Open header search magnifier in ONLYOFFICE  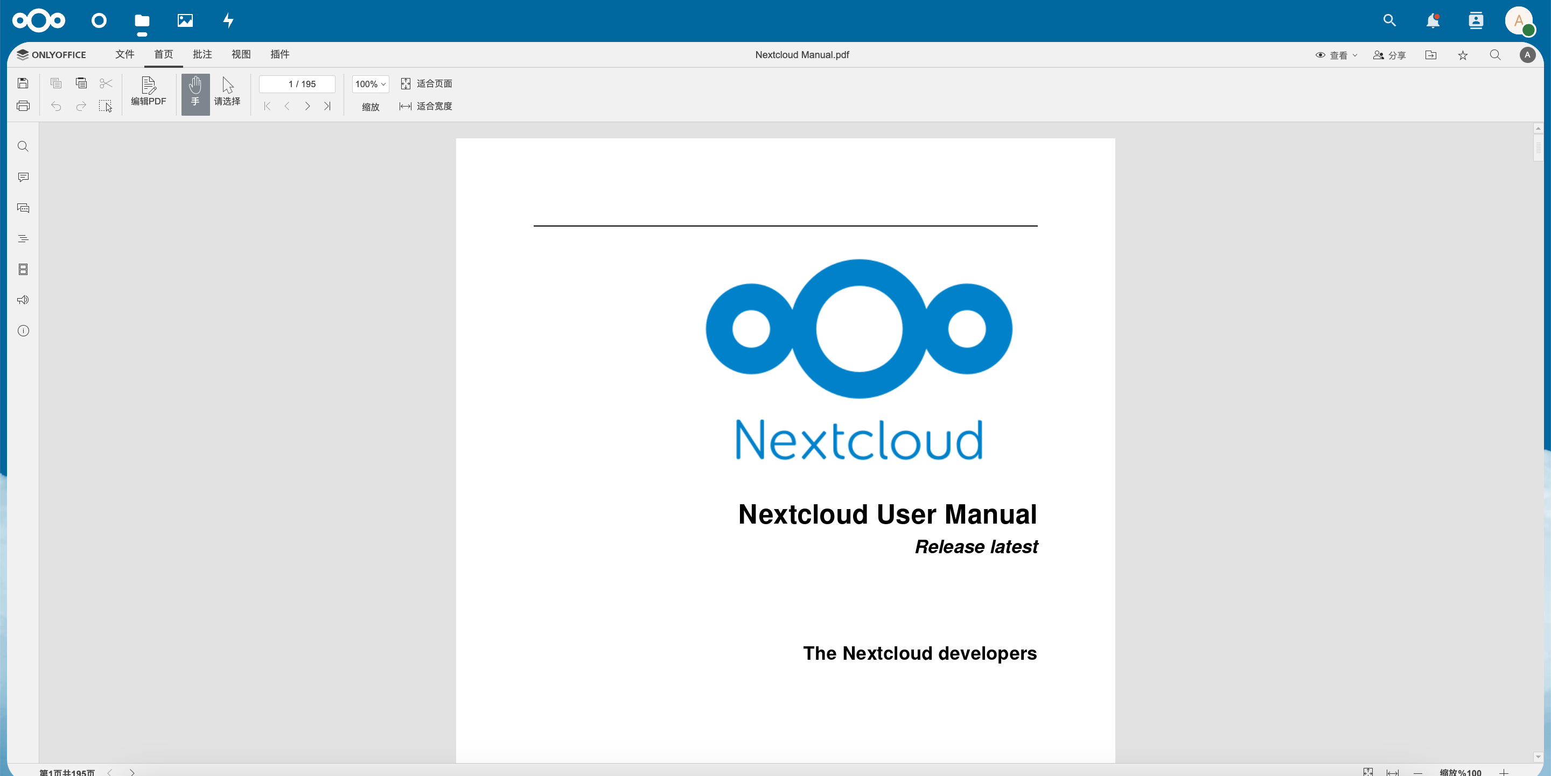(x=1495, y=55)
